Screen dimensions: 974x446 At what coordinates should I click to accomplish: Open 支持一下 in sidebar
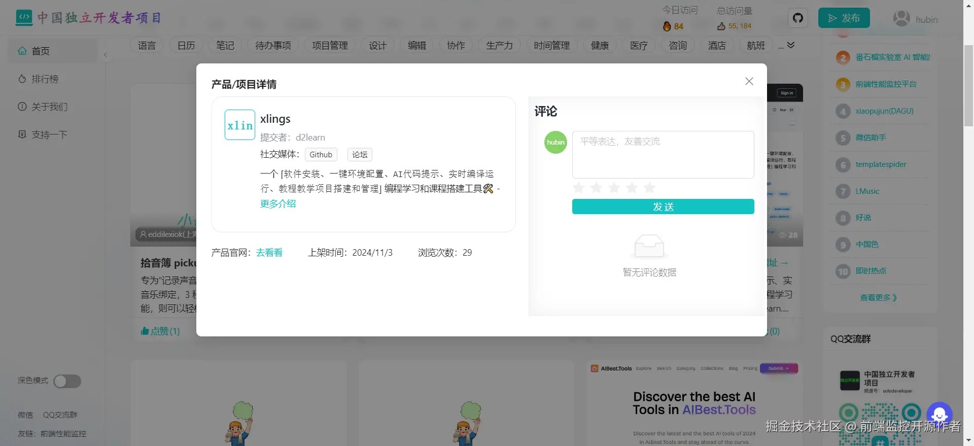click(53, 135)
